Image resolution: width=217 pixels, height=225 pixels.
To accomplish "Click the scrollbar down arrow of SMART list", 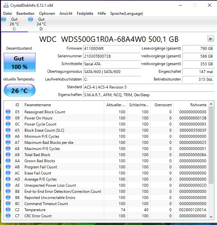I will point(211,217).
